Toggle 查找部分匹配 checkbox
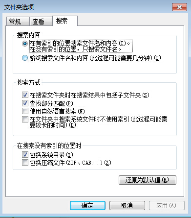This screenshot has height=218, width=191. [x=25, y=103]
